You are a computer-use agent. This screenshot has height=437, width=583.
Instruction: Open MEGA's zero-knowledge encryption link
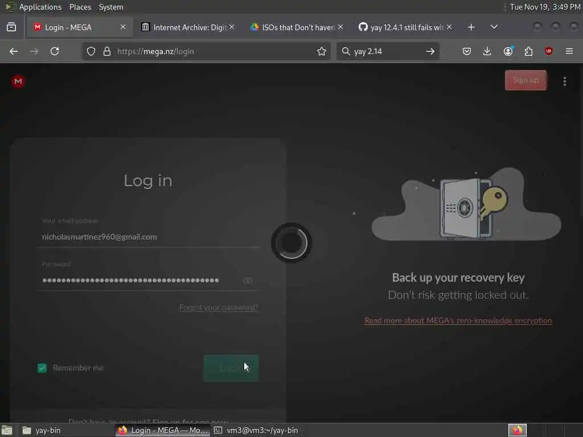click(x=458, y=321)
